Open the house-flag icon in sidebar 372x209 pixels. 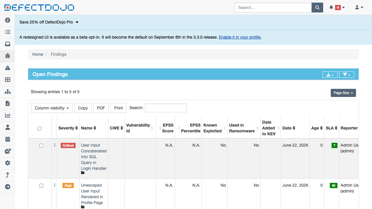click(8, 151)
